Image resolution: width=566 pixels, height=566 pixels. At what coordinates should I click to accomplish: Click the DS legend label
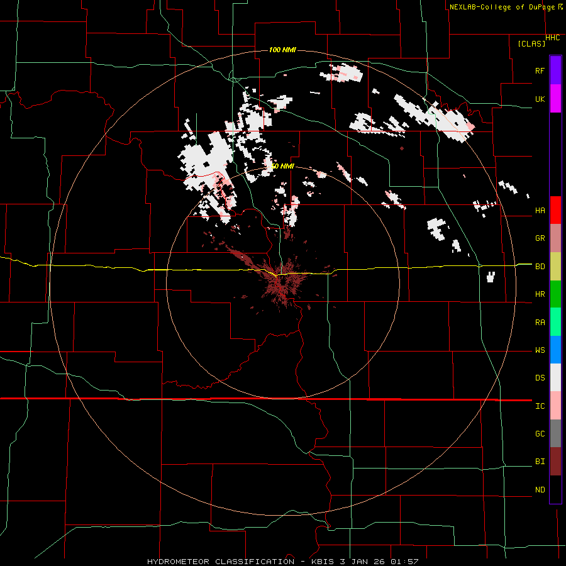click(540, 377)
